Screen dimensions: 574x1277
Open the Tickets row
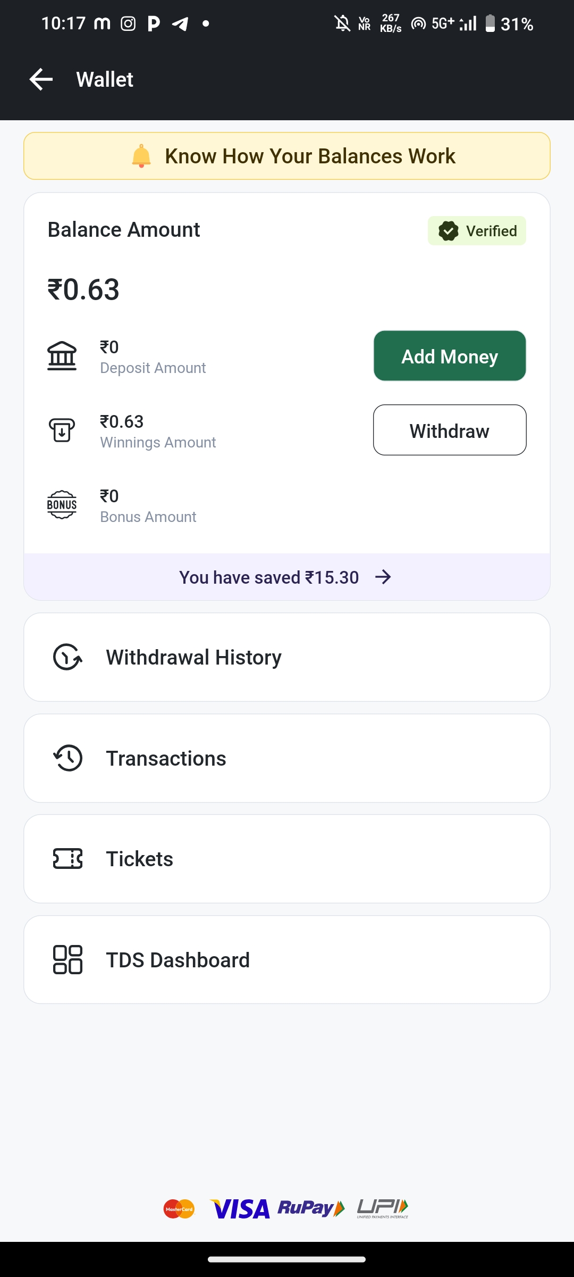(x=287, y=859)
